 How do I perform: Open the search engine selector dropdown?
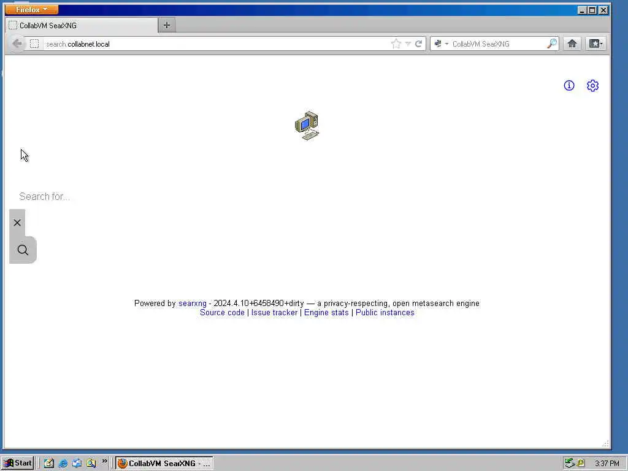pyautogui.click(x=441, y=44)
